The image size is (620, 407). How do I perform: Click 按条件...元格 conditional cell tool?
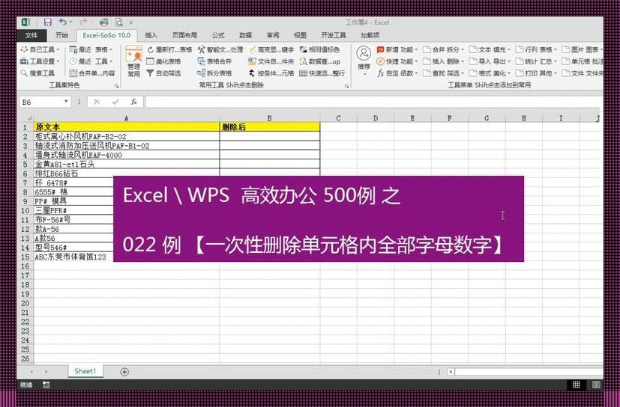click(x=271, y=73)
